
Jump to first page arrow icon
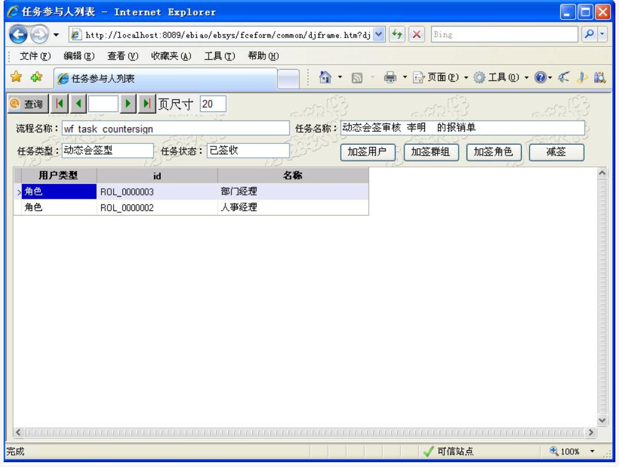pos(59,104)
